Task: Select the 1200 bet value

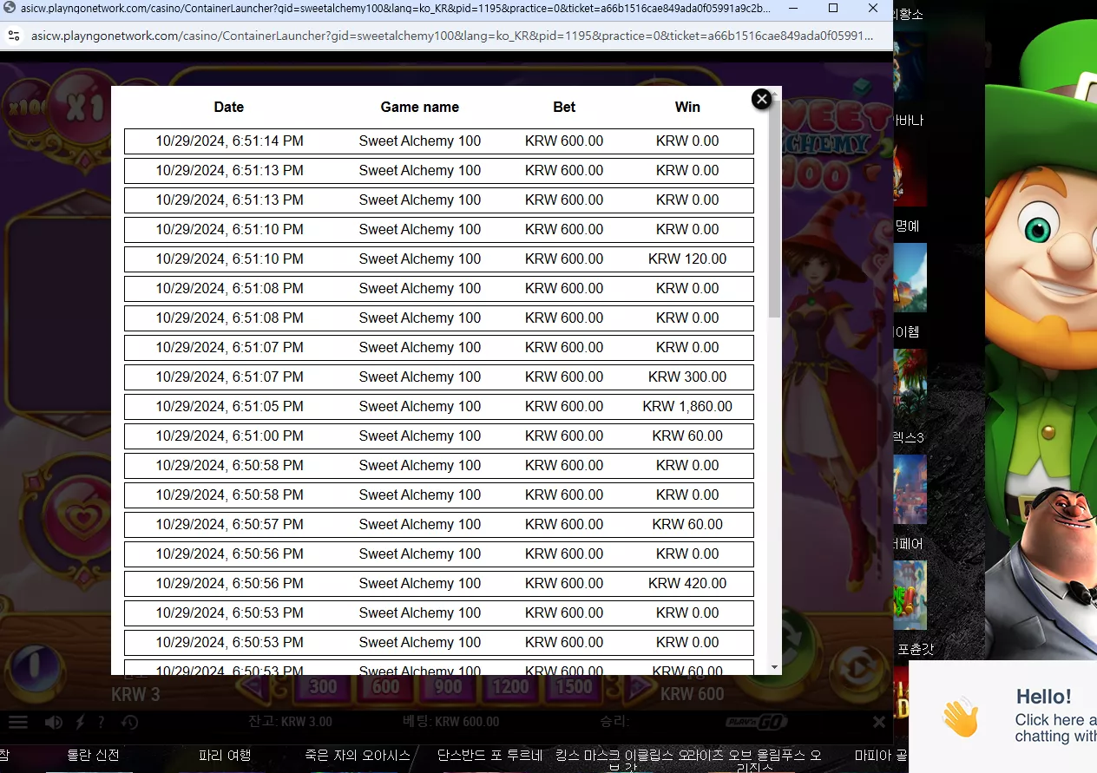Action: tap(510, 687)
